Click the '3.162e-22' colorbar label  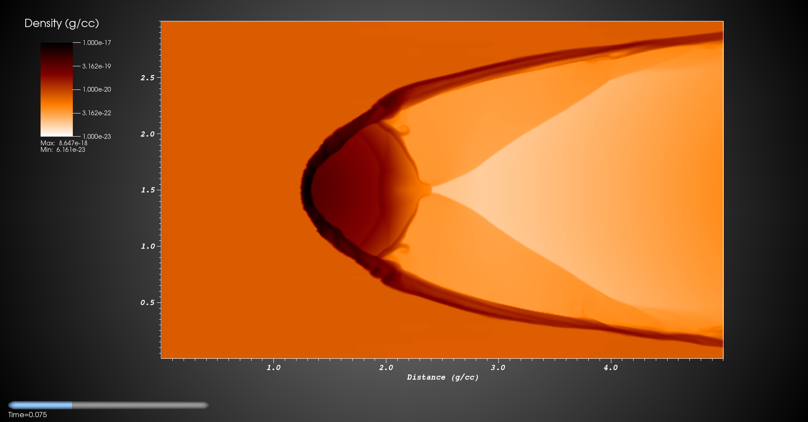tap(97, 113)
